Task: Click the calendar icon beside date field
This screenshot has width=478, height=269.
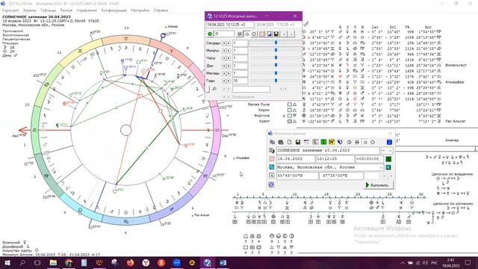Action: (x=272, y=159)
